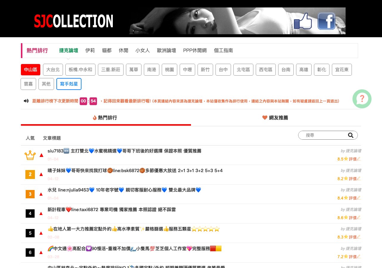Sort by the 人氣 column header
Viewport: 382px width, 268px height.
click(x=30, y=138)
